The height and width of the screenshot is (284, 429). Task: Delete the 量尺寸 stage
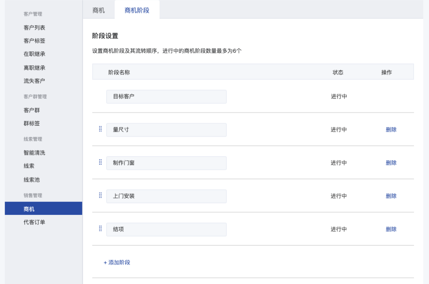391,130
